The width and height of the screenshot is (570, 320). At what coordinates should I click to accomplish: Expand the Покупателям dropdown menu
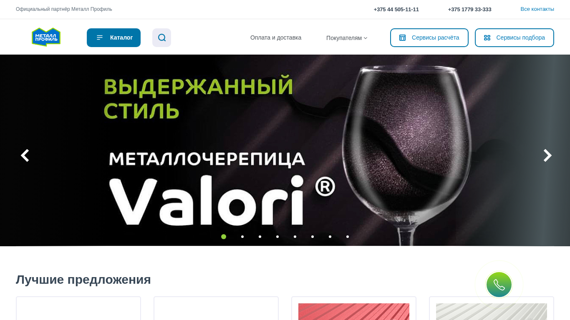347,38
